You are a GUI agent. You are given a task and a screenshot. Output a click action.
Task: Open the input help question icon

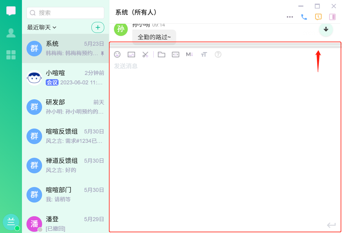click(x=218, y=55)
